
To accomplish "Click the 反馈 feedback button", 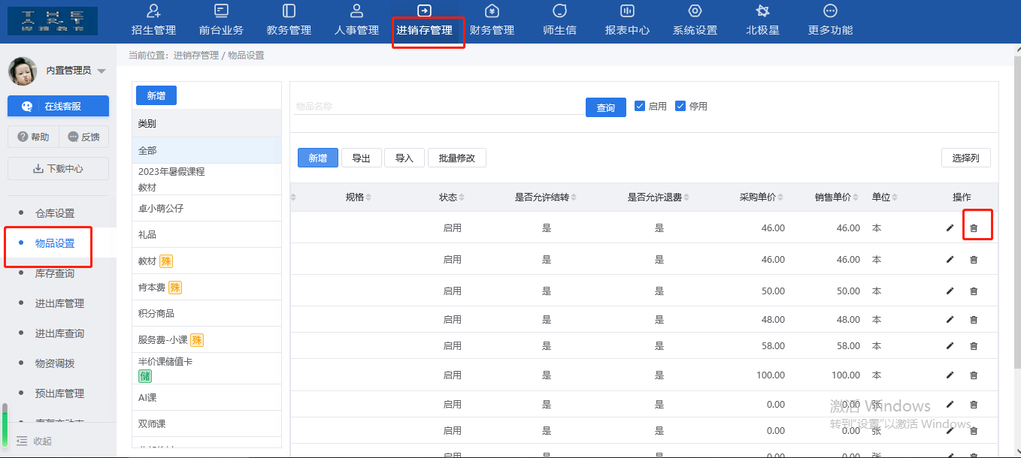I will tap(83, 137).
